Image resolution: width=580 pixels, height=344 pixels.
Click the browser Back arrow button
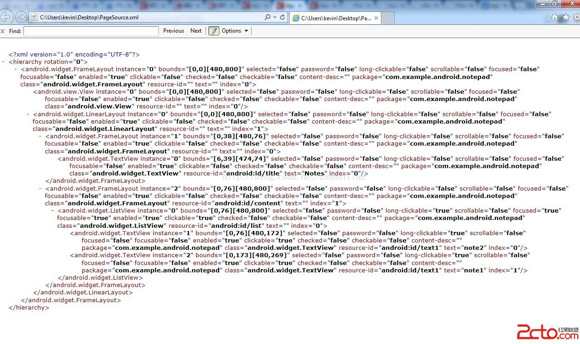(5, 17)
